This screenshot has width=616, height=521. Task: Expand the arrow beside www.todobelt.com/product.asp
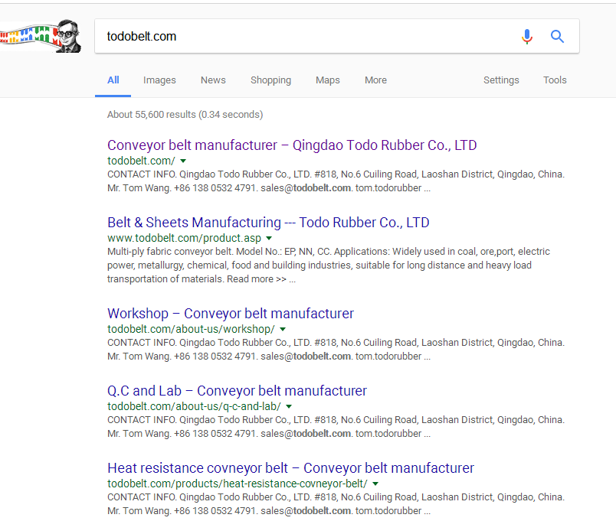(x=269, y=238)
